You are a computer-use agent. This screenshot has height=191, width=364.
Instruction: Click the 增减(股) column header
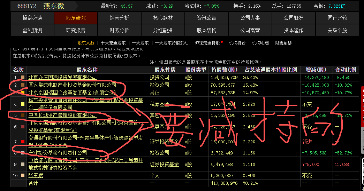(316, 70)
